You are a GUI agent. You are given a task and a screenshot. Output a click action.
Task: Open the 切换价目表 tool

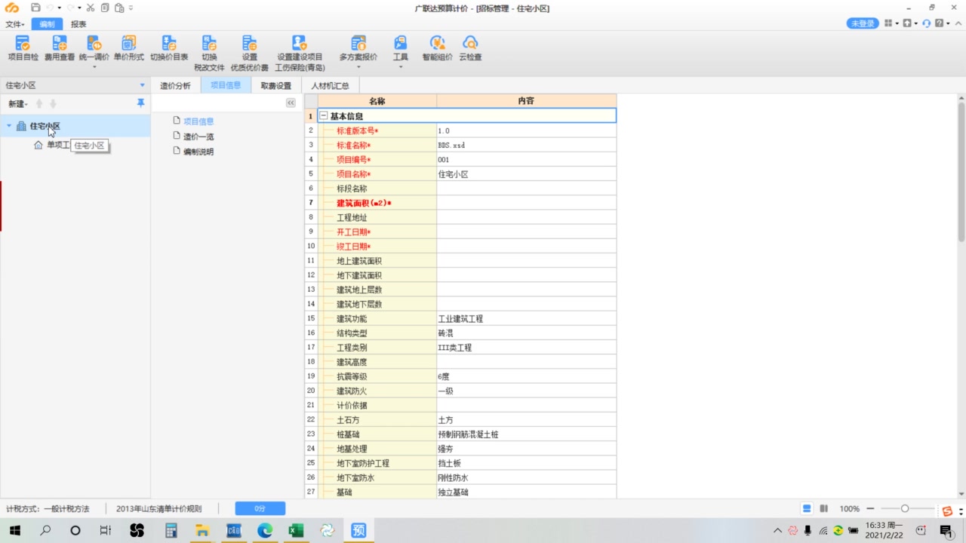click(x=169, y=44)
